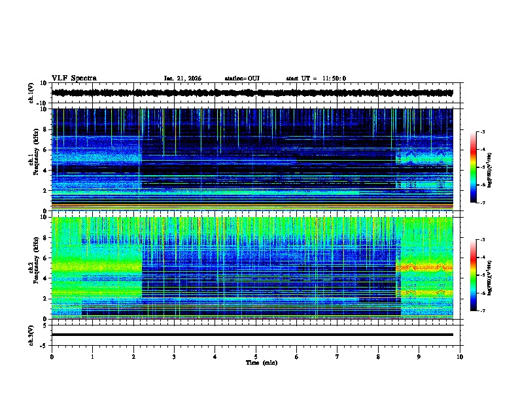The height and width of the screenshot is (400, 518).
Task: Click the "2" tick label on the time axis
Action: click(x=133, y=357)
